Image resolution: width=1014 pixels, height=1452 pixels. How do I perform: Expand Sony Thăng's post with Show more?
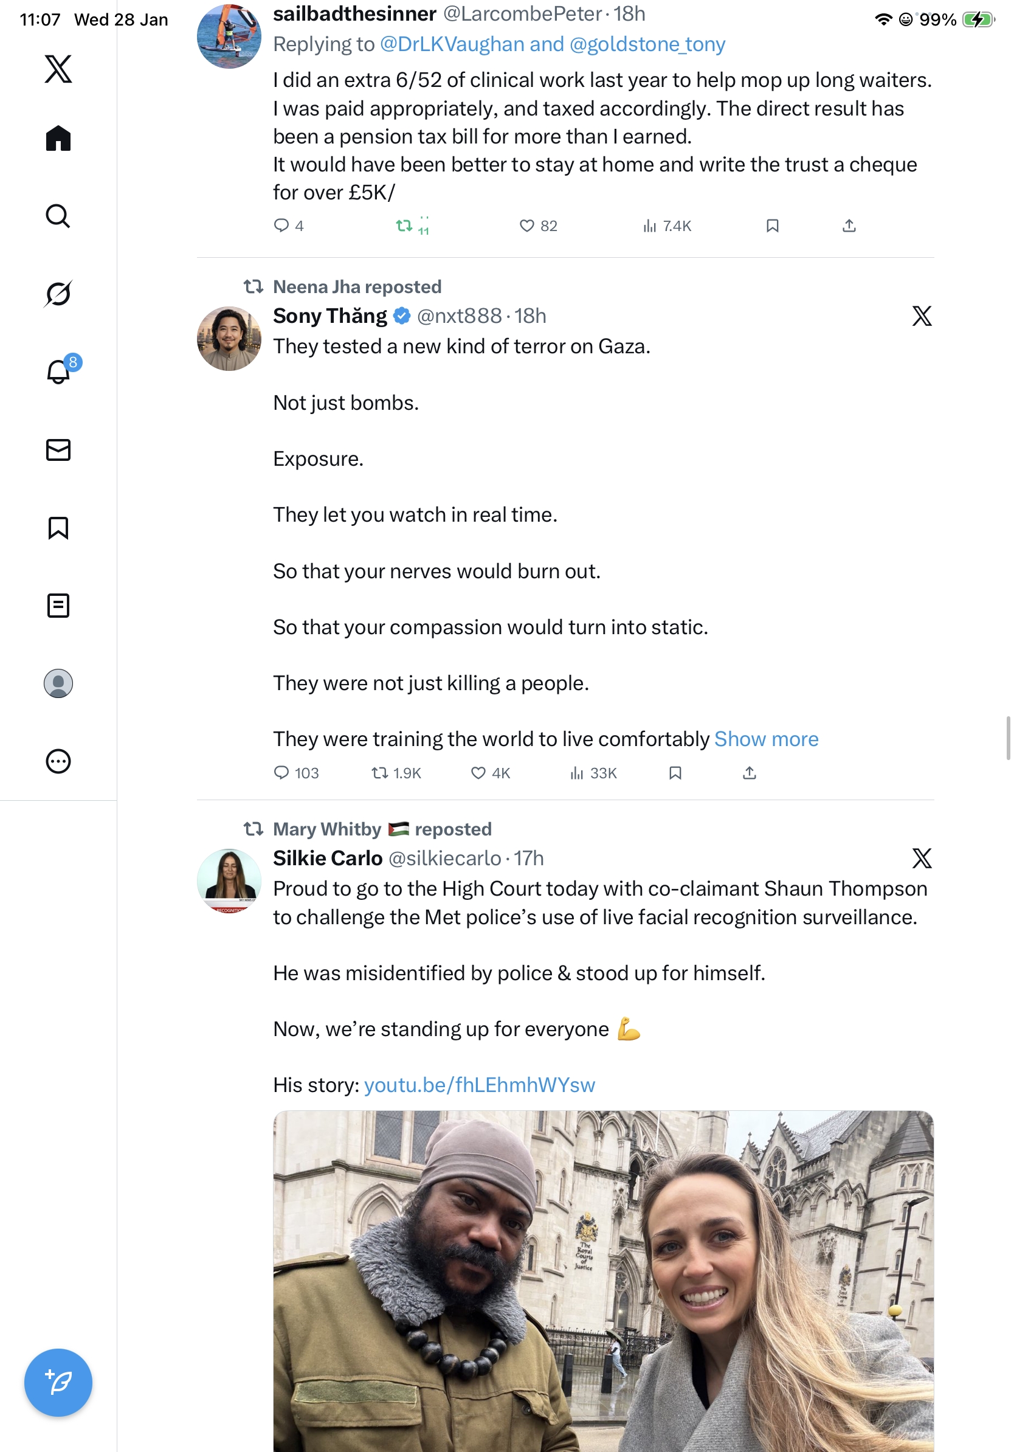point(765,739)
